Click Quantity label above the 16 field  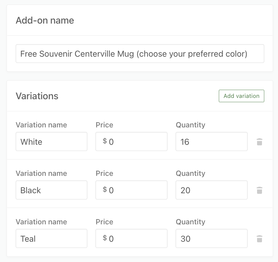(x=190, y=125)
